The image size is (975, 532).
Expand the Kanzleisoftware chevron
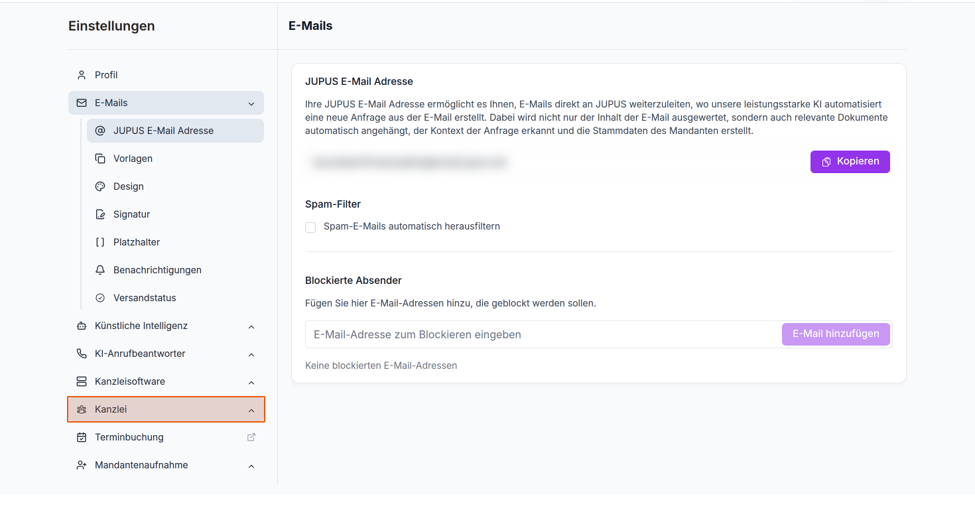(251, 382)
